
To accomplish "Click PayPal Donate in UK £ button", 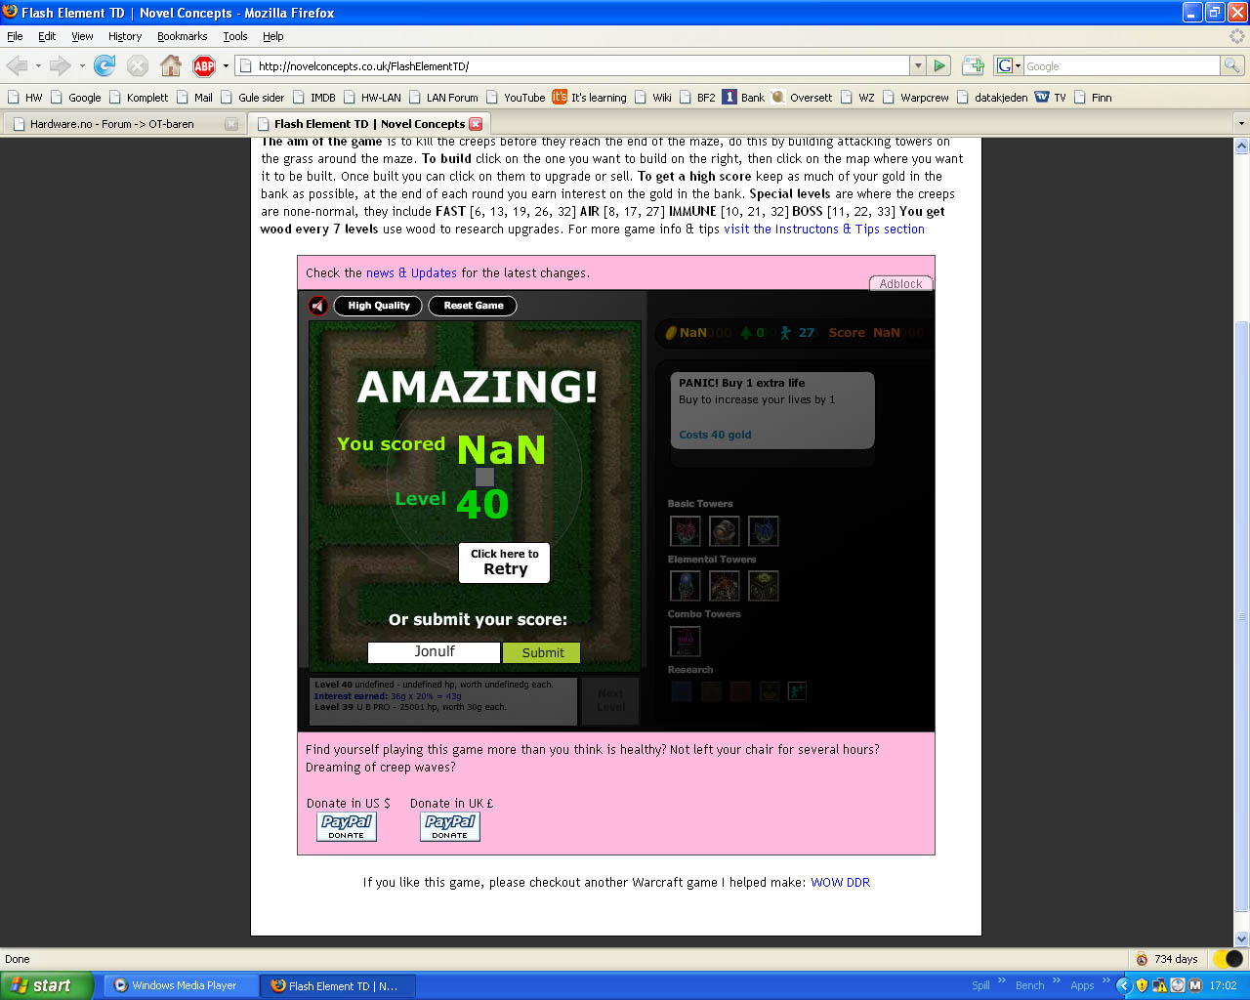I will point(450,827).
